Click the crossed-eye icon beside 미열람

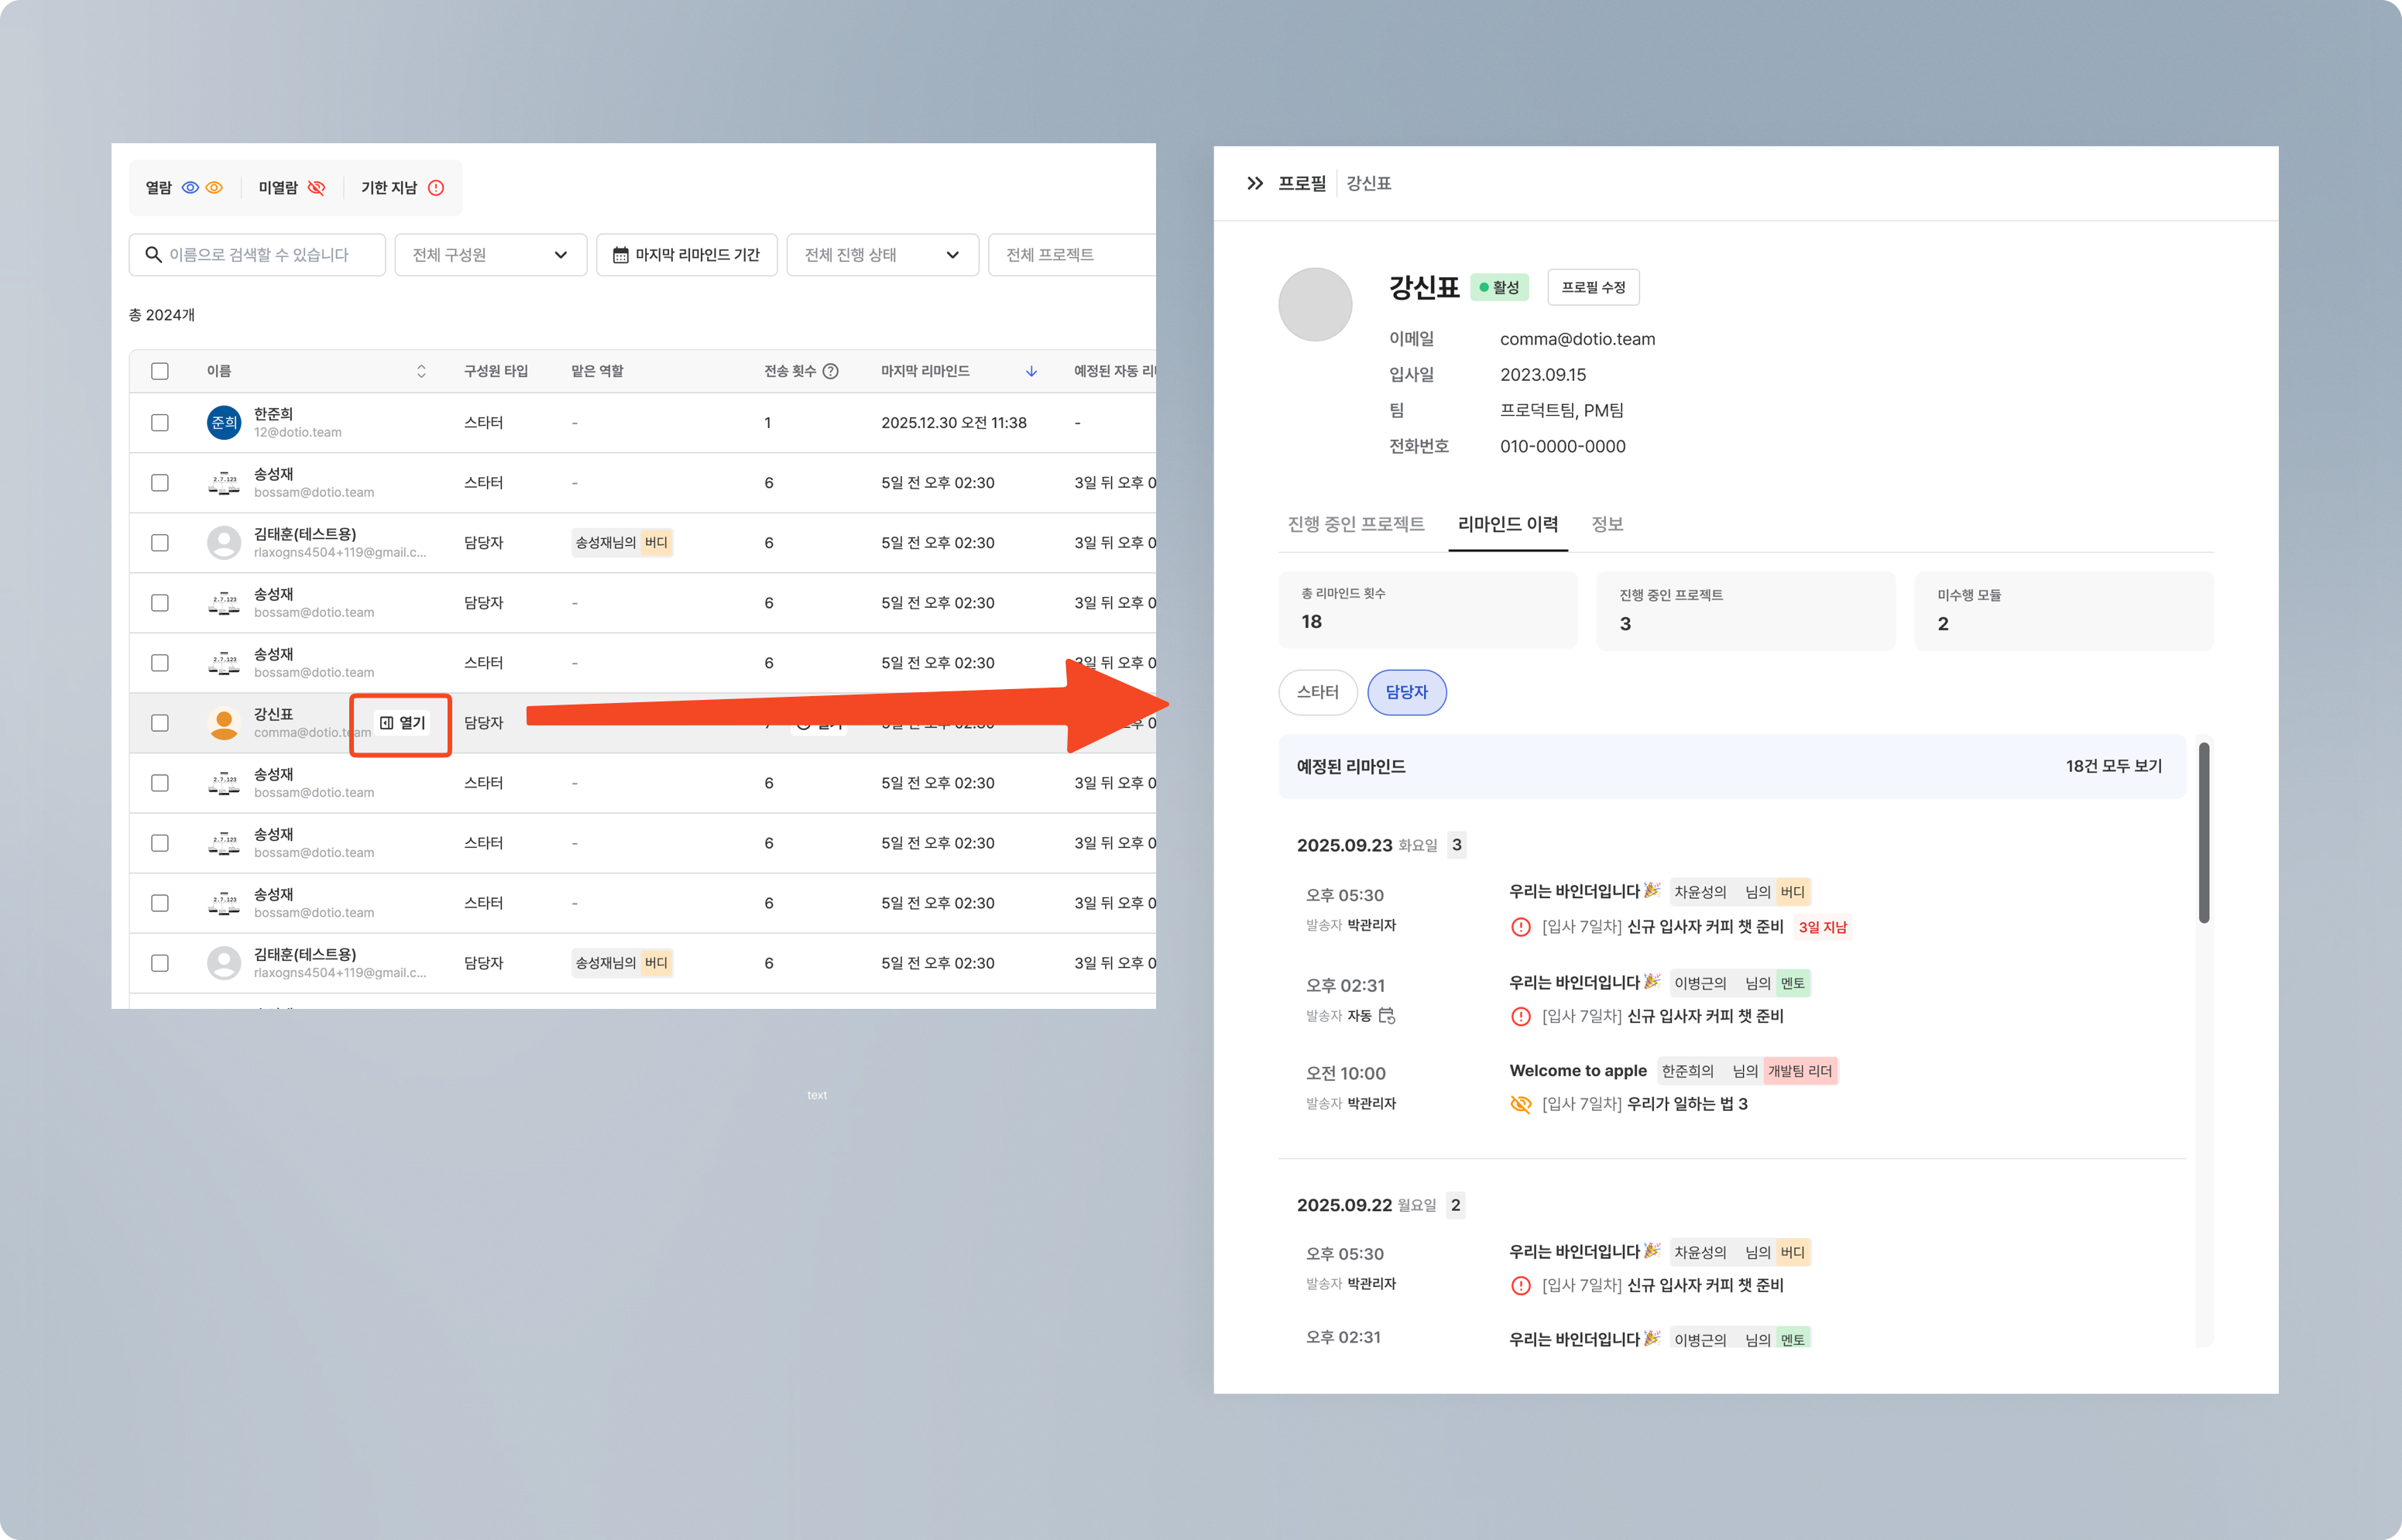[316, 188]
